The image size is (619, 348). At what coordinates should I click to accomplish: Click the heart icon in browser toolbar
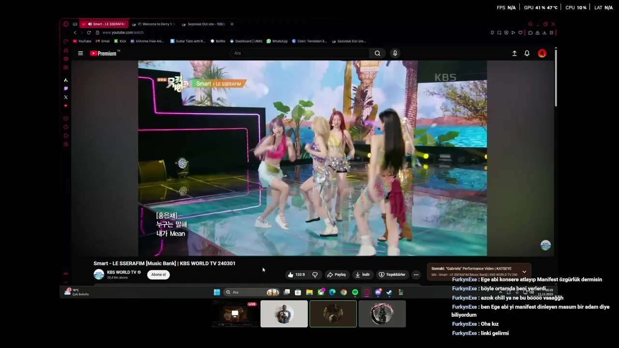(520, 32)
